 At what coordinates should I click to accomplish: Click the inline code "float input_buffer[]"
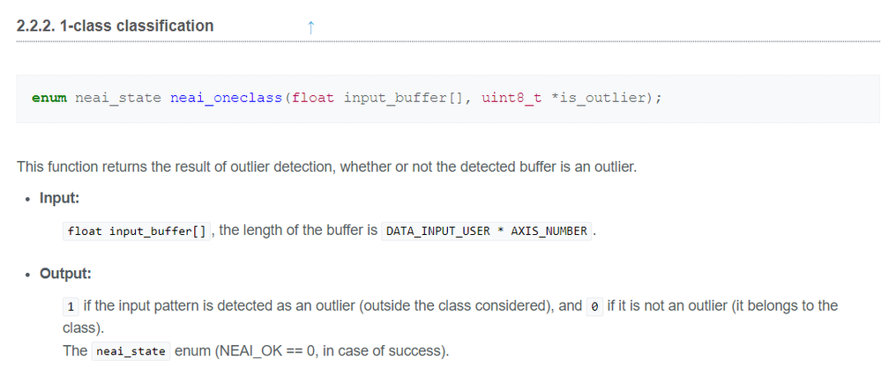click(137, 231)
